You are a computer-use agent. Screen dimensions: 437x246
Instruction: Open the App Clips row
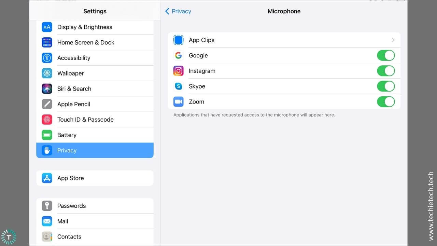284,40
